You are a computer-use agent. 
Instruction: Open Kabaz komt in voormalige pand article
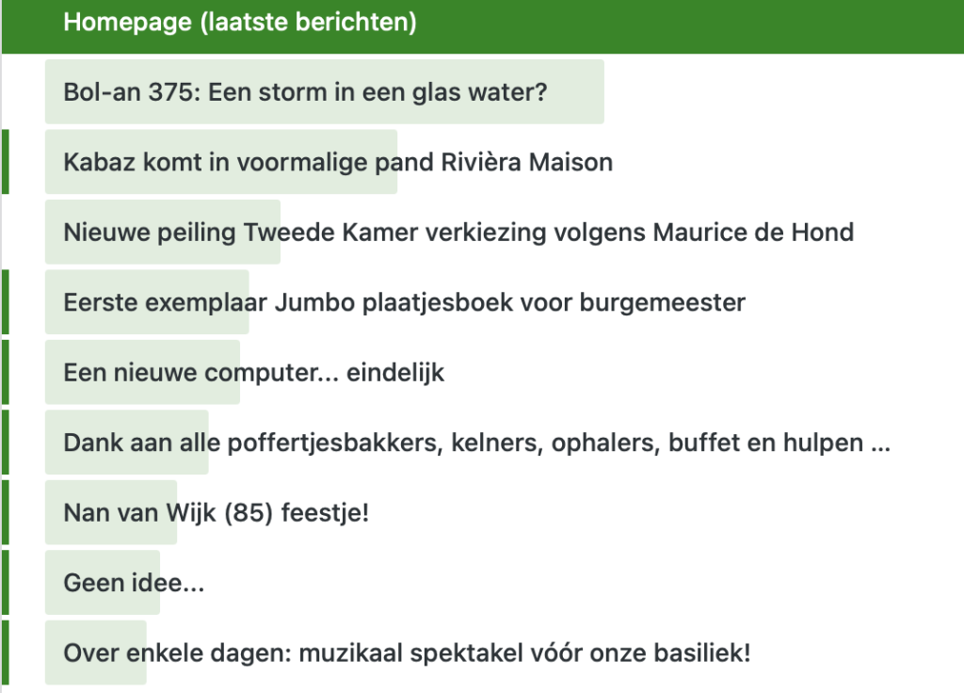tap(338, 162)
